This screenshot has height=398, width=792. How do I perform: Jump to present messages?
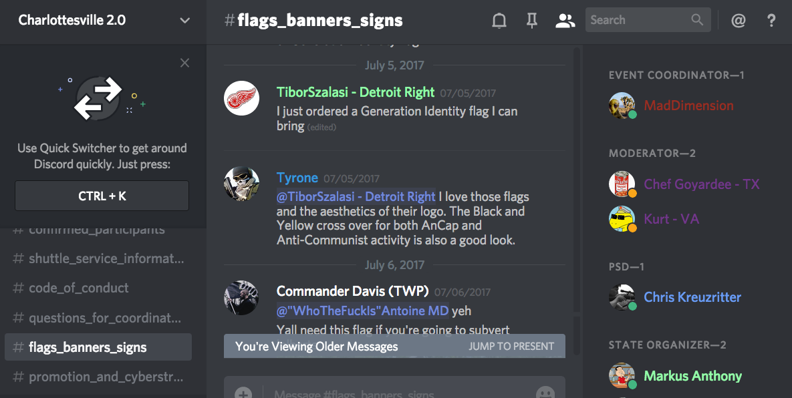pyautogui.click(x=511, y=347)
